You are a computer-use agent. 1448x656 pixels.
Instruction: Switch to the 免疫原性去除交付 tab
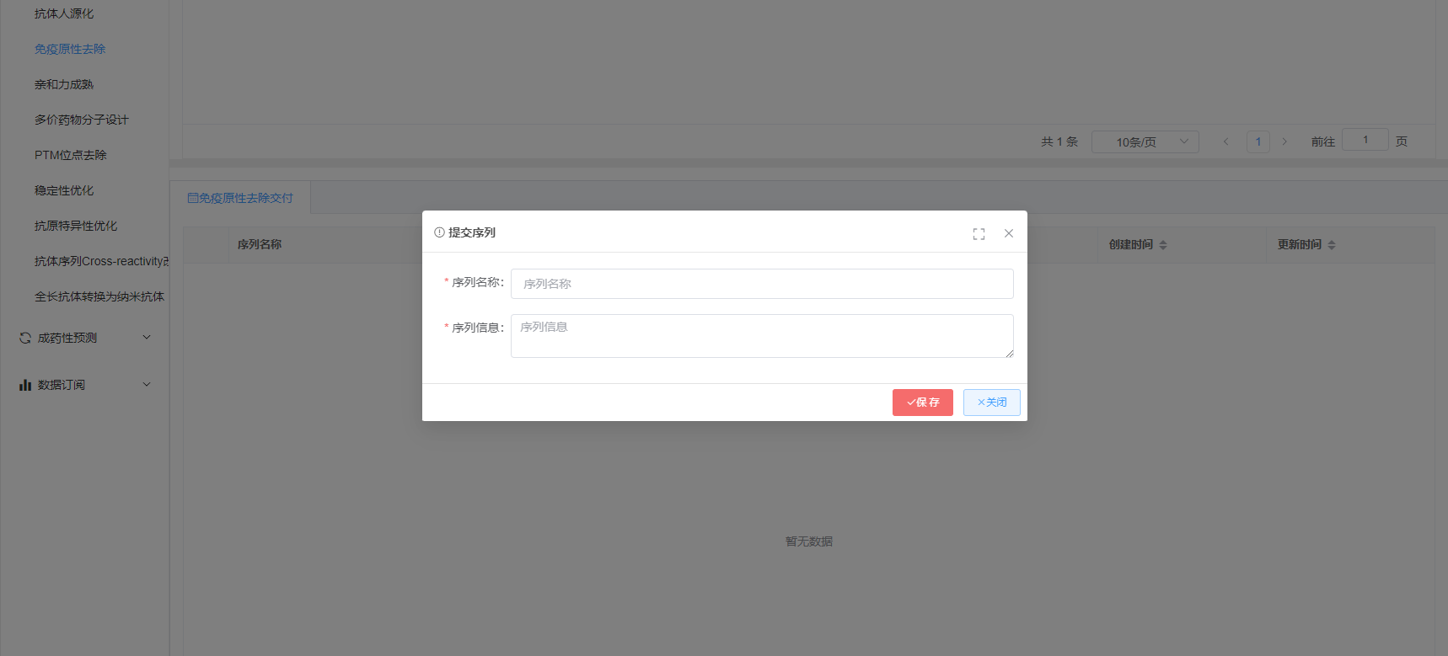tap(240, 198)
